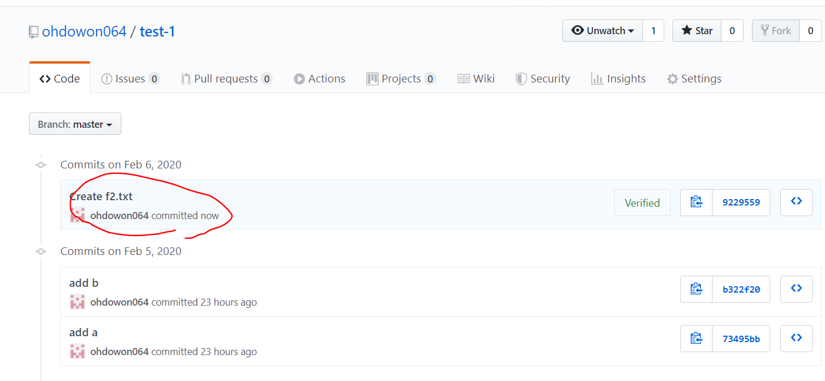The height and width of the screenshot is (381, 825).
Task: Open the Insights tab
Action: pyautogui.click(x=618, y=78)
